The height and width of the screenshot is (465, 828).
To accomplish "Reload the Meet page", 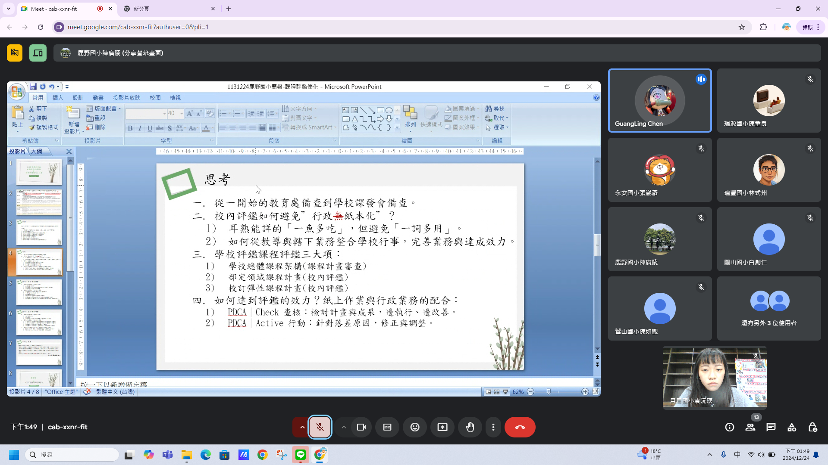I will tap(41, 27).
